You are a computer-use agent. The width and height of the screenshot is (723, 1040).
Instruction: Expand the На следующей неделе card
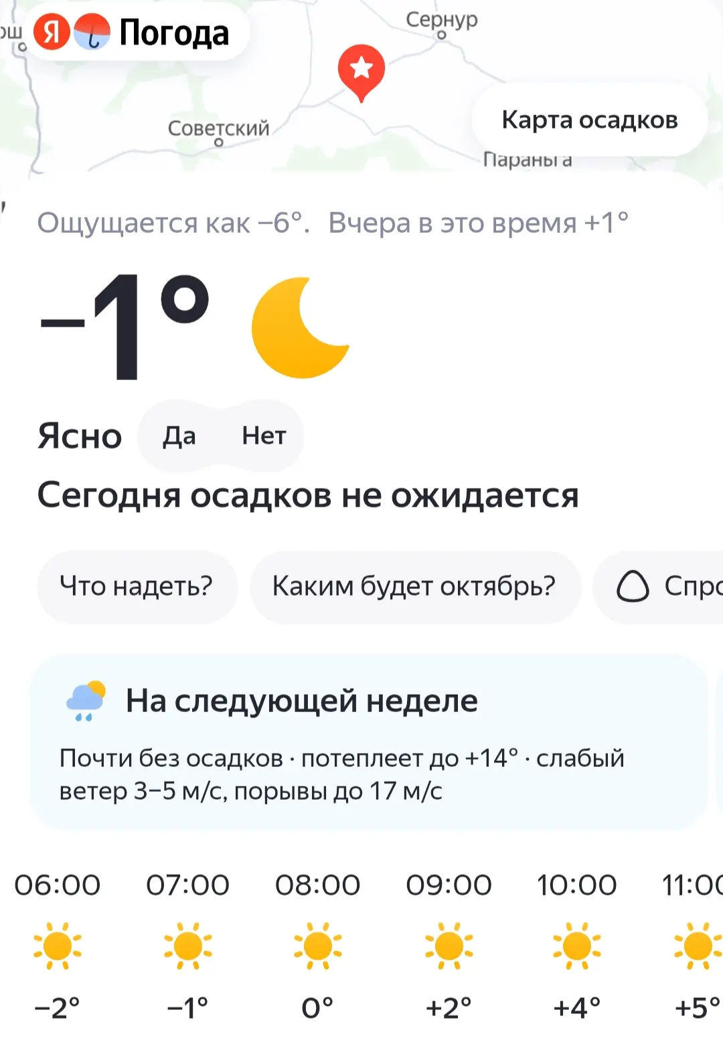tap(369, 742)
